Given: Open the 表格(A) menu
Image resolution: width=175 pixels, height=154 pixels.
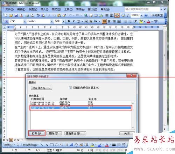Looking at the screenshot, I should click(80, 9).
